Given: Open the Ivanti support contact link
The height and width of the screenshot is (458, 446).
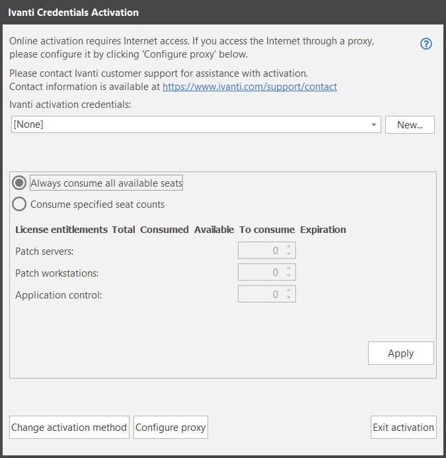Looking at the screenshot, I should click(250, 87).
